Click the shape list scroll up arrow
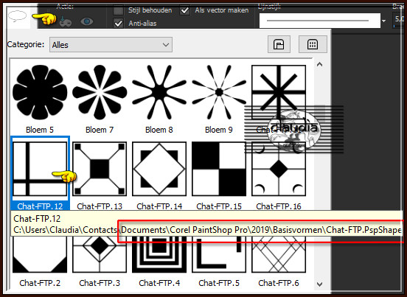This screenshot has width=407, height=297. [319, 64]
